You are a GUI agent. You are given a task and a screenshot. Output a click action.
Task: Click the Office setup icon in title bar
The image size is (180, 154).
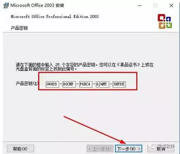click(x=6, y=5)
